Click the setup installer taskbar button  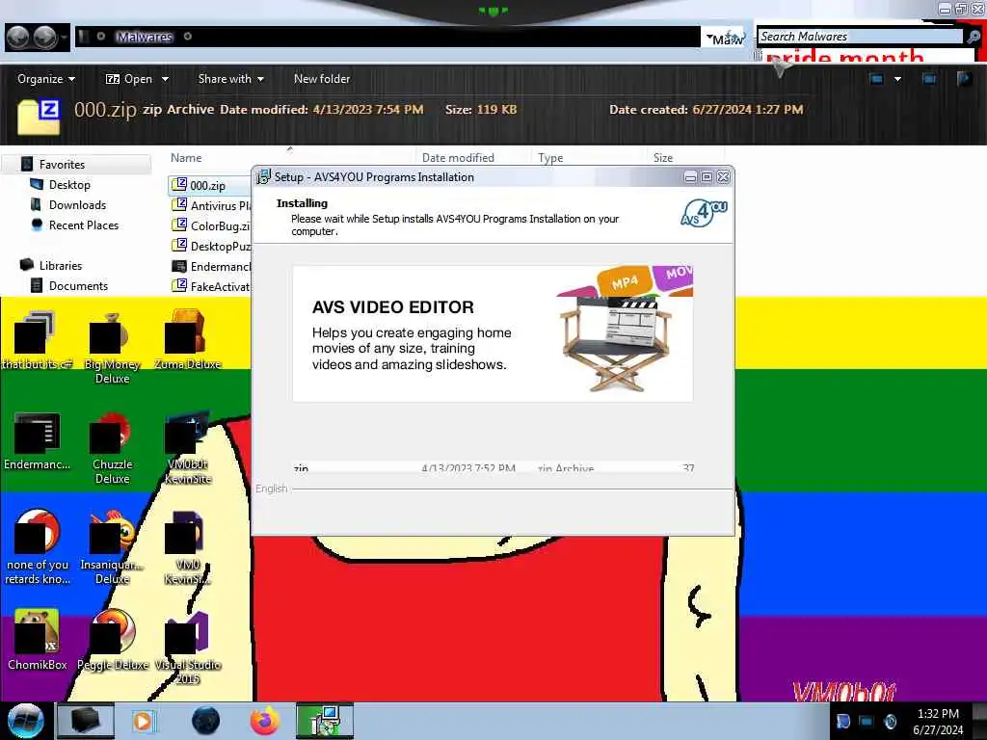(x=325, y=721)
